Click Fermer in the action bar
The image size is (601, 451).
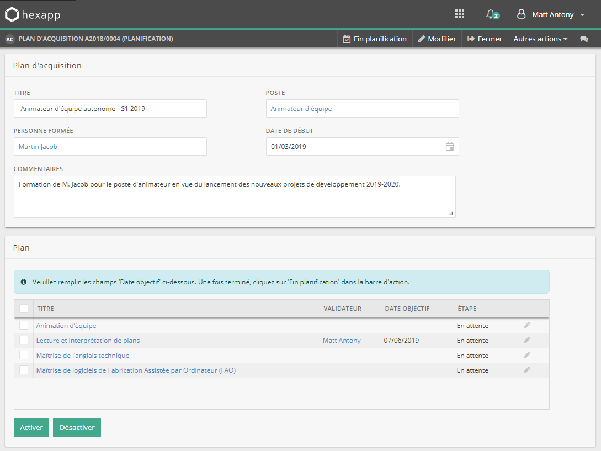coord(485,39)
